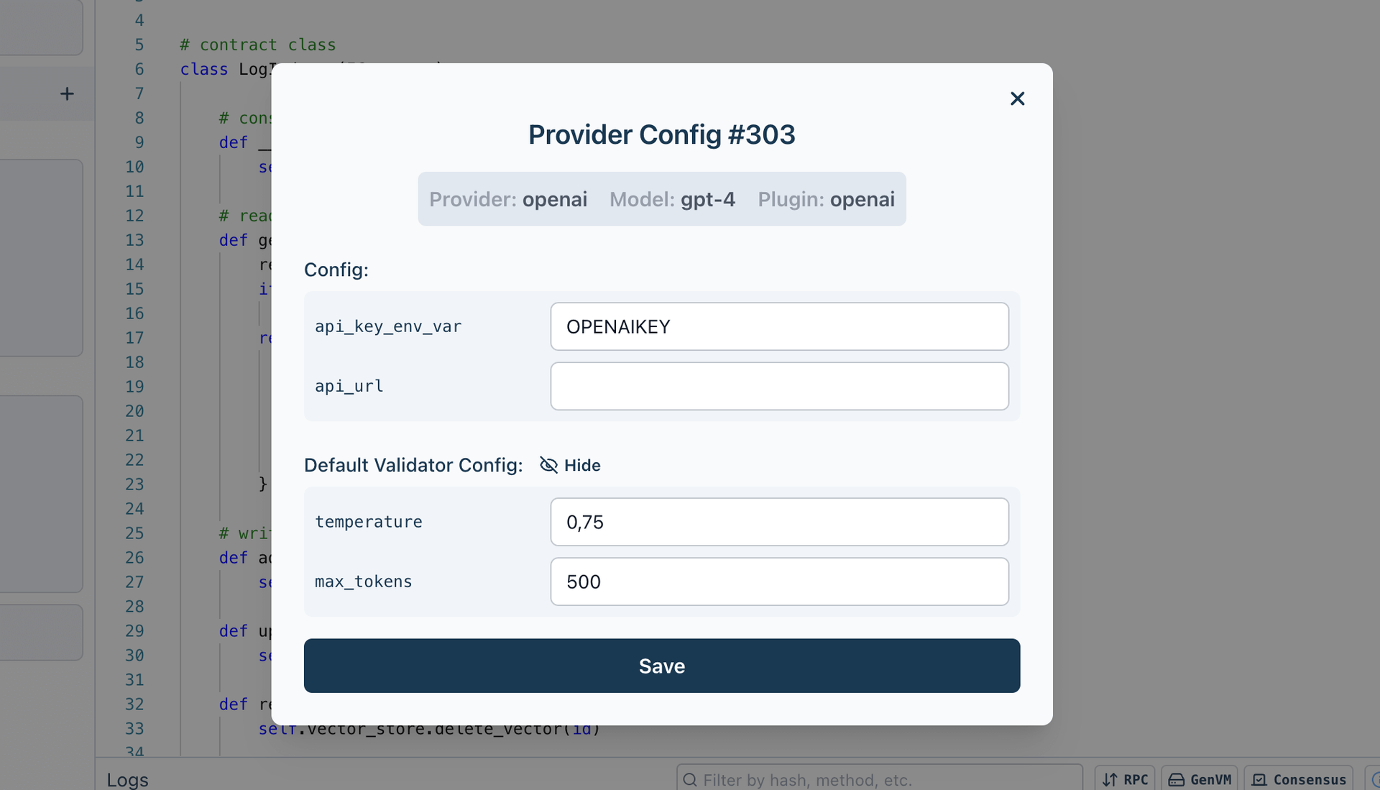Toggle the RPC log filter
Image resolution: width=1380 pixels, height=790 pixels.
(1126, 779)
